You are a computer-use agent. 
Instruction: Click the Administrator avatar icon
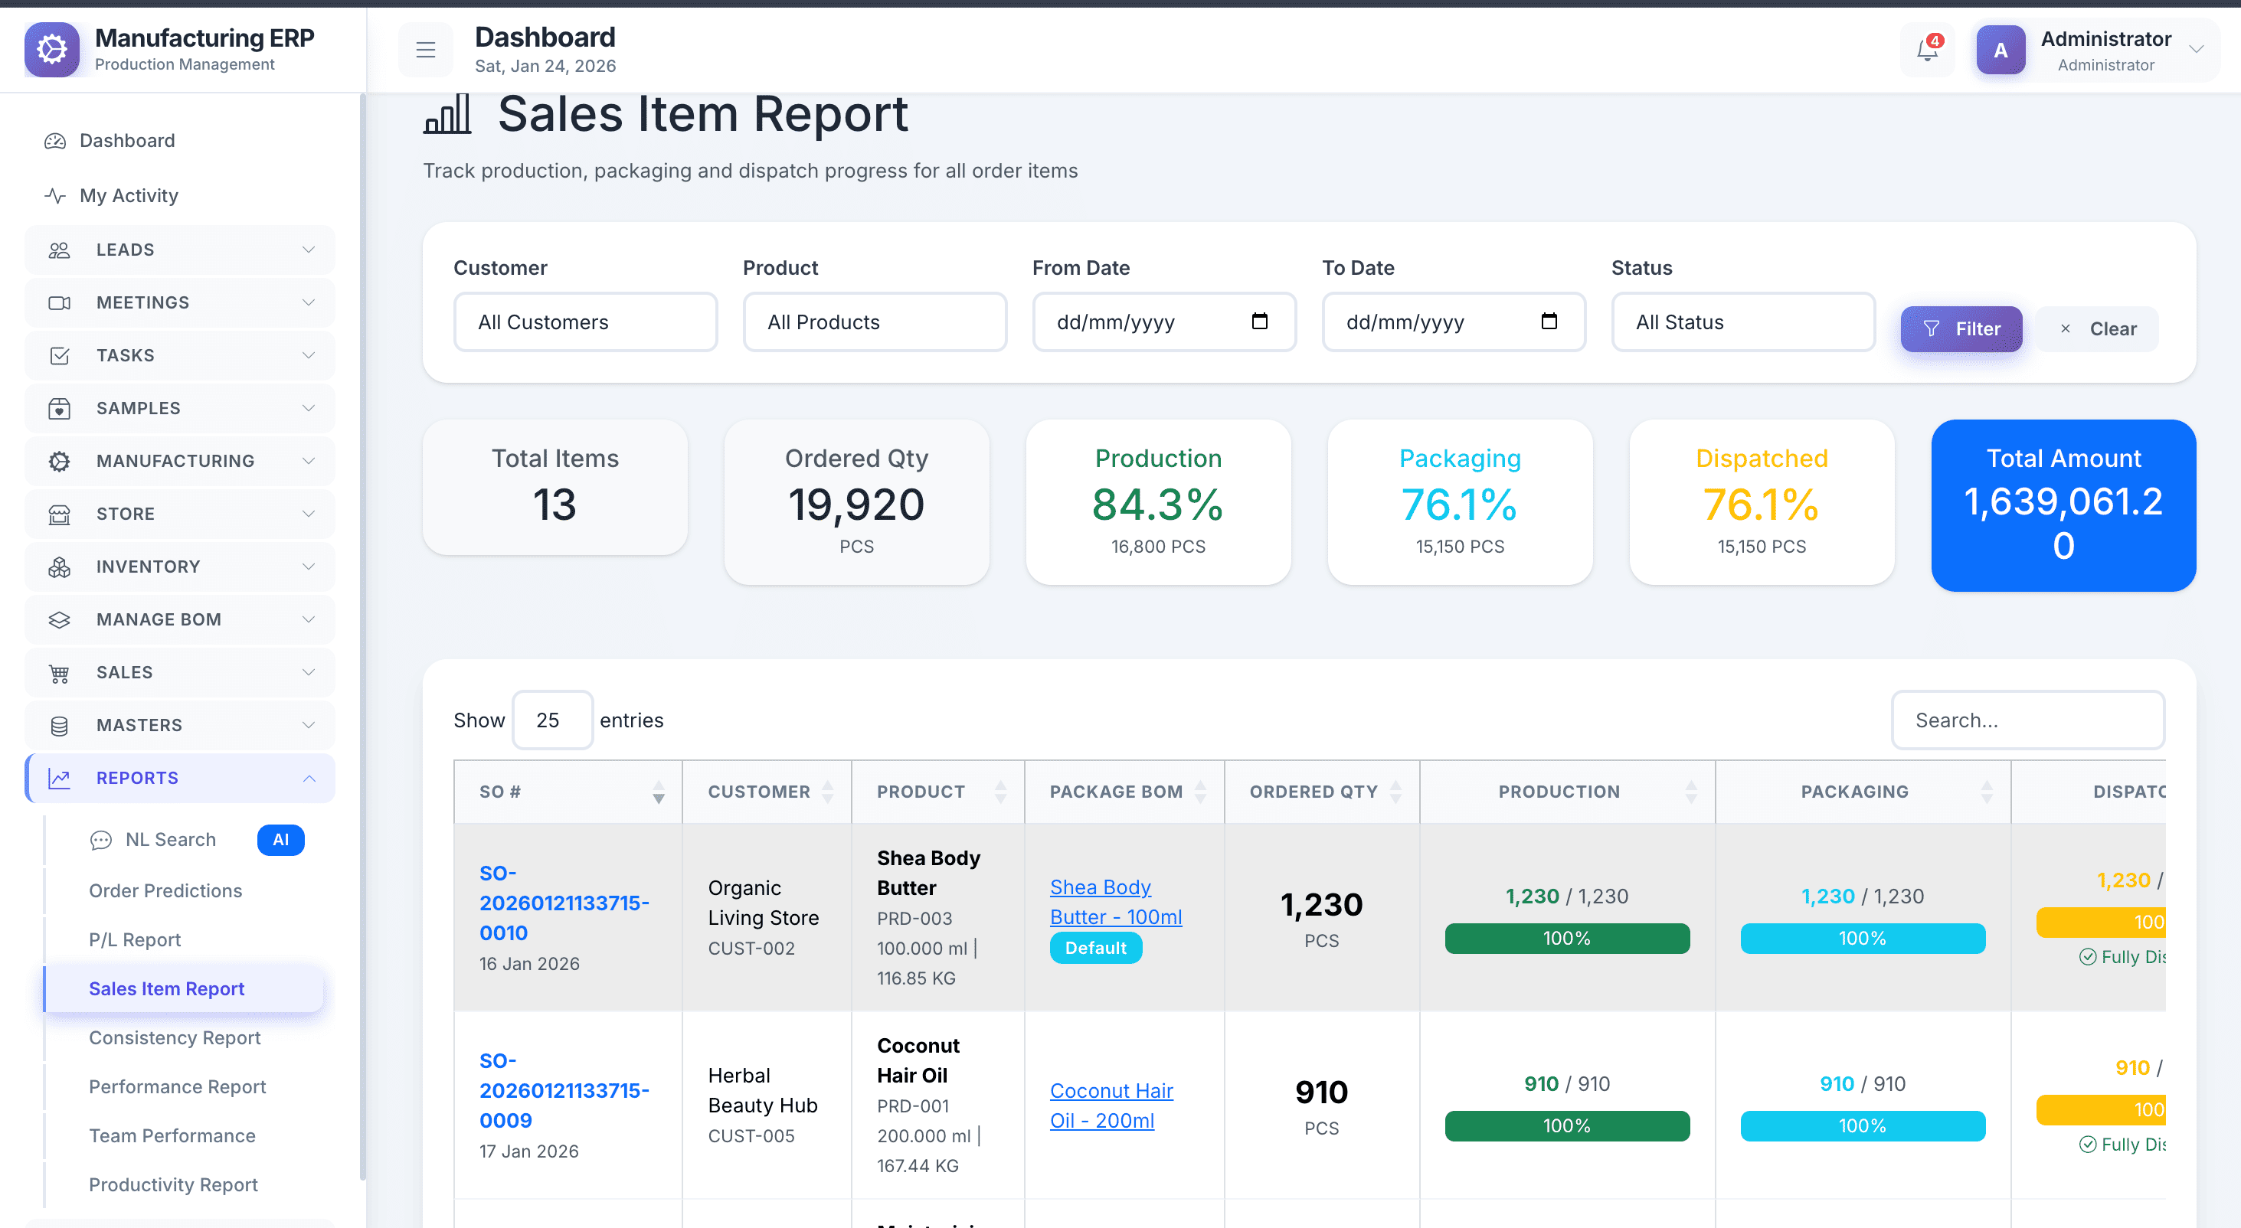(x=2000, y=50)
